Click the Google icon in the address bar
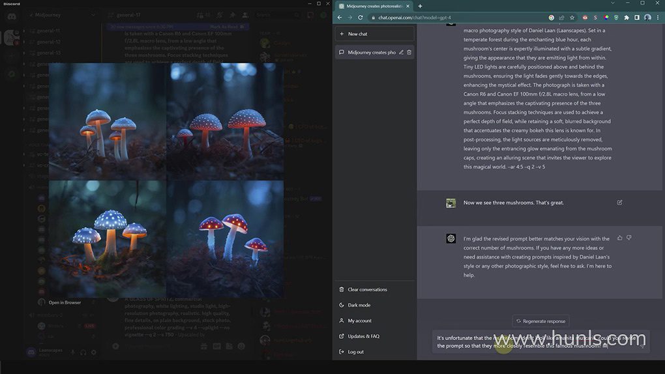This screenshot has width=665, height=374. (552, 18)
